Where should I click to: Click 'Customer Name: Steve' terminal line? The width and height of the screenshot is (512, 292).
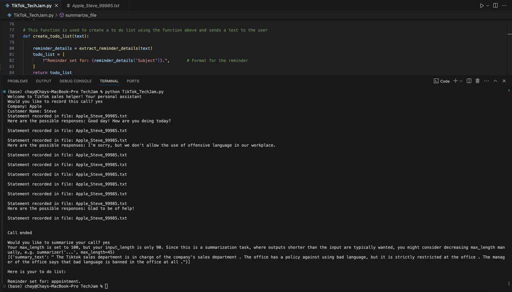coord(32,111)
